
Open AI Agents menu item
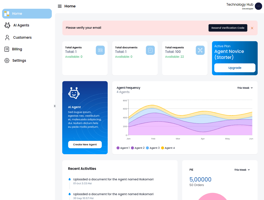coord(21,25)
